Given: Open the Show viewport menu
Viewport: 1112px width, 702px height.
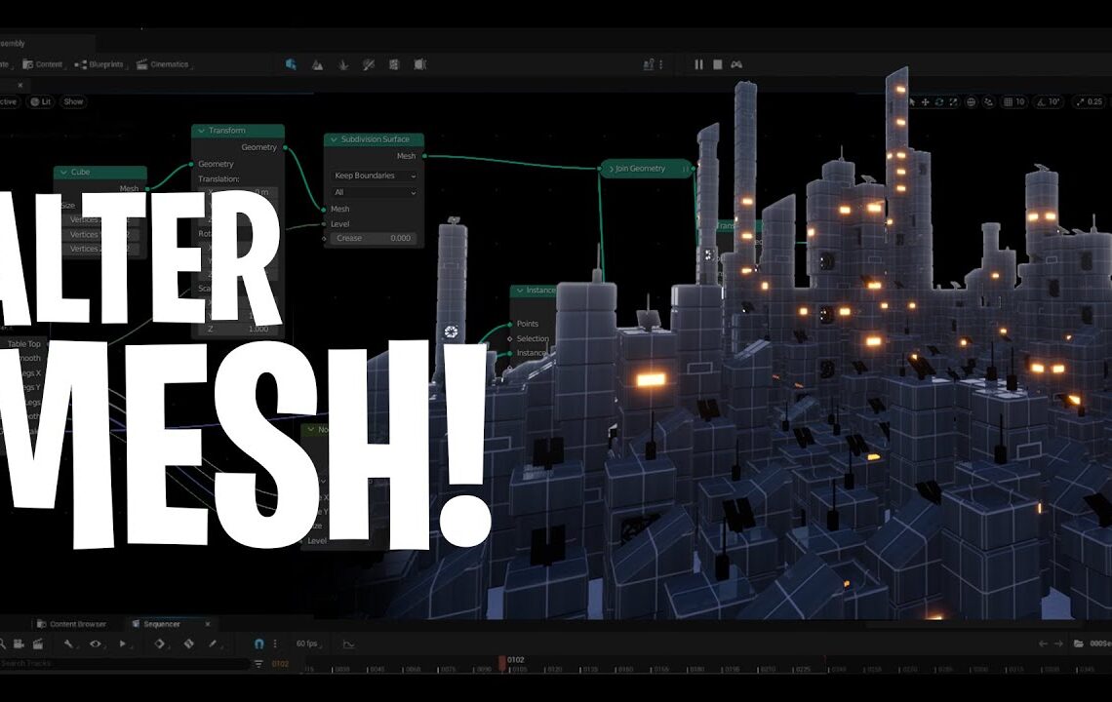Looking at the screenshot, I should coord(71,100).
